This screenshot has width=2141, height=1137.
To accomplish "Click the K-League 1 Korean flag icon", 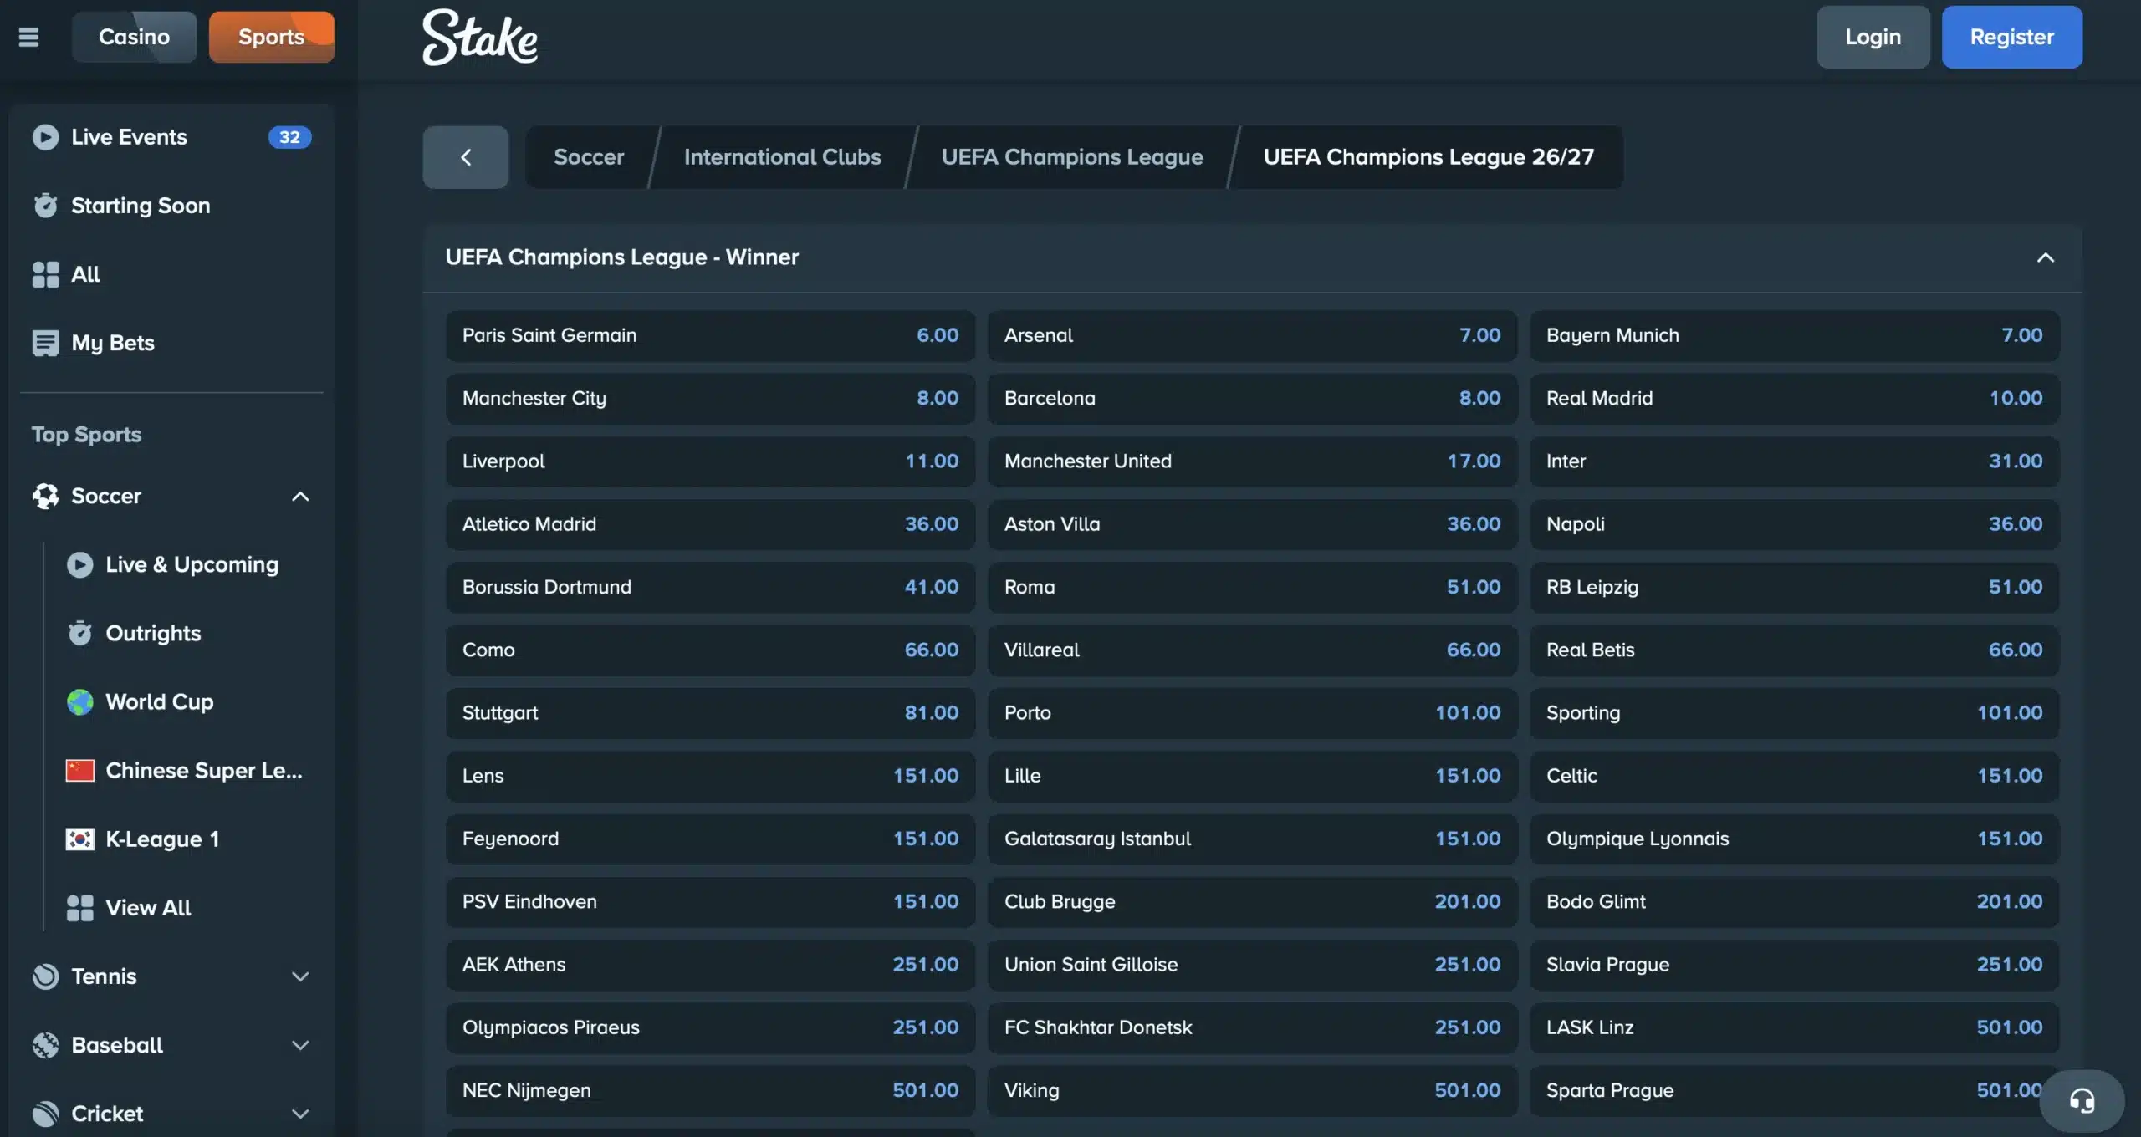I will tap(79, 839).
